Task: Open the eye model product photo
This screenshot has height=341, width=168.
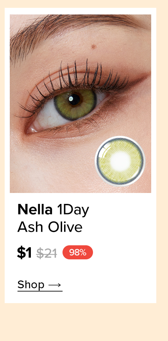Action: 80,104
